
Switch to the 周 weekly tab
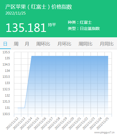click(16, 44)
